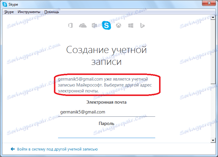Click the scrollbar down arrow
Image resolution: width=218 pixels, height=157 pixels.
pyautogui.click(x=213, y=140)
